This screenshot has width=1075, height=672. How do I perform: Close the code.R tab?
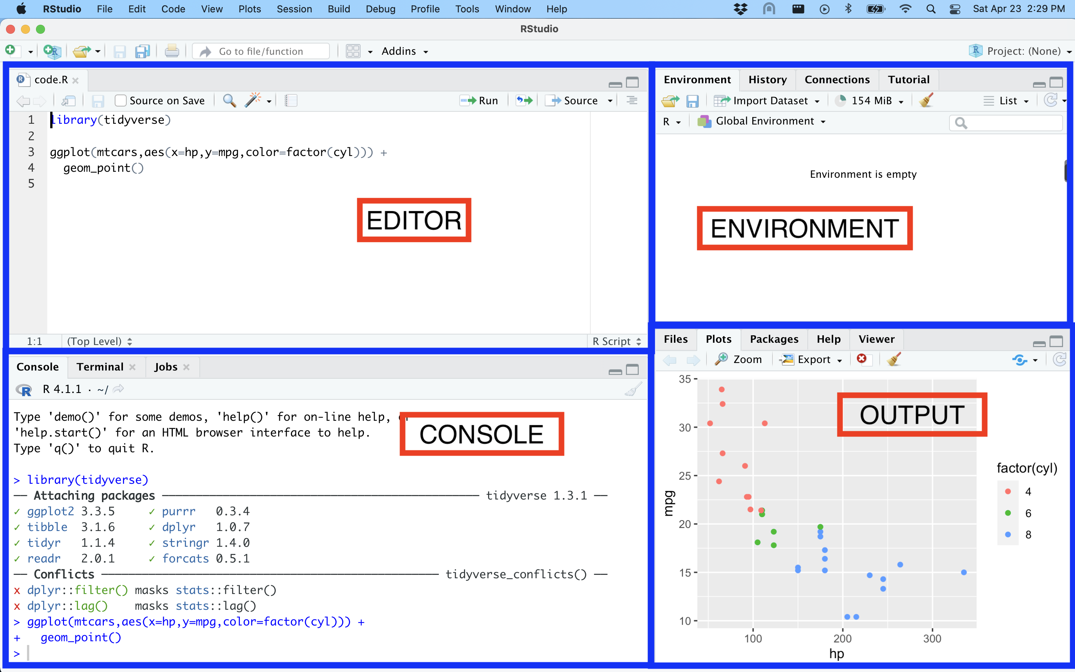click(75, 81)
